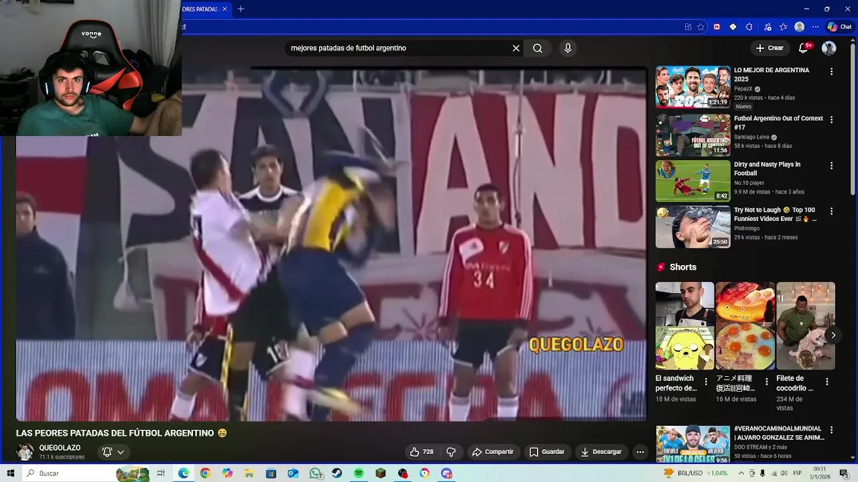Show hidden system tray icons
The image size is (858, 482).
pos(741,473)
